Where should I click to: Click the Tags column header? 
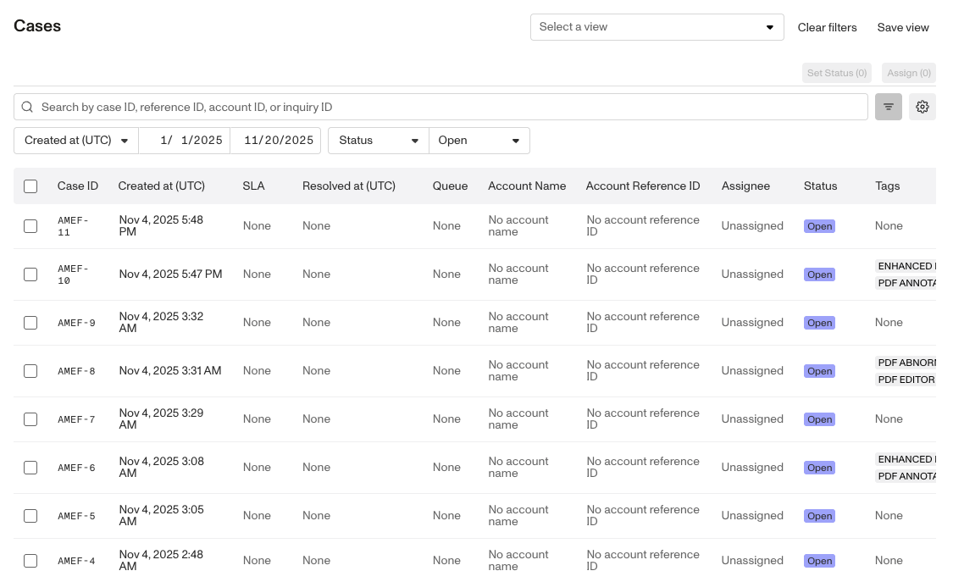pos(888,186)
